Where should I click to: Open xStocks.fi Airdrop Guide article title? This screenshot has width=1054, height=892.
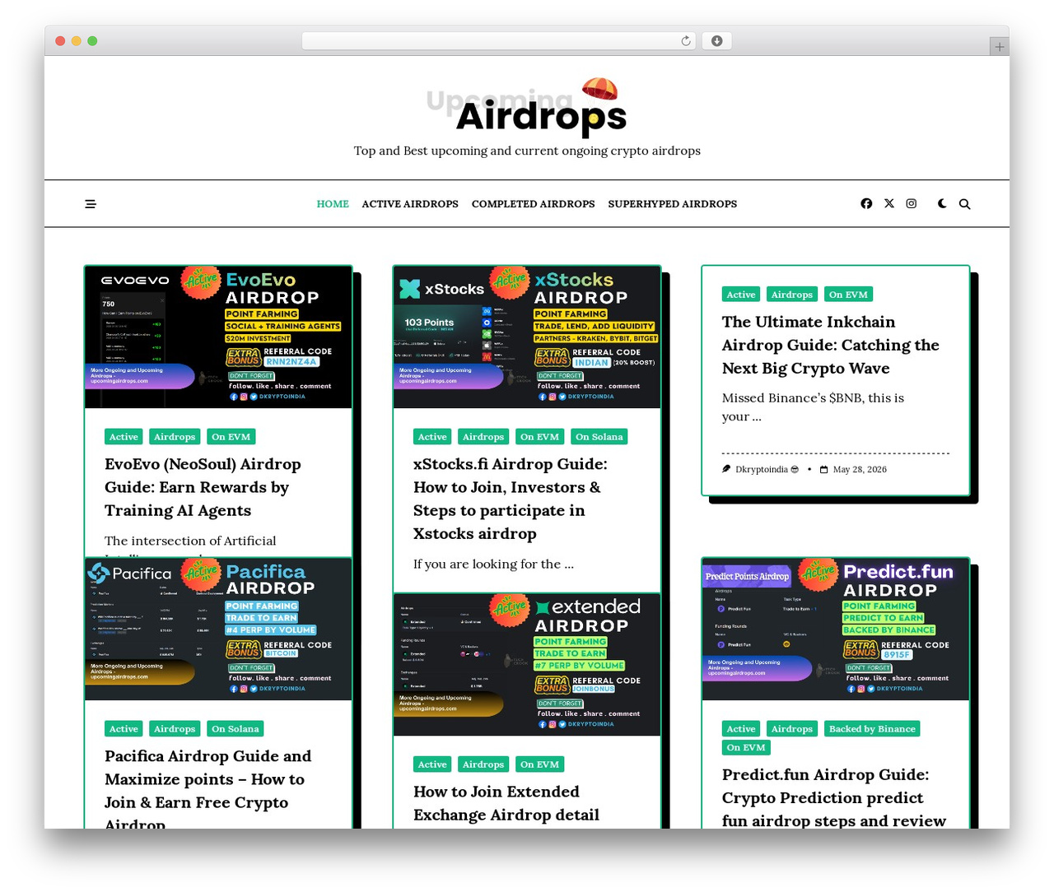click(511, 499)
